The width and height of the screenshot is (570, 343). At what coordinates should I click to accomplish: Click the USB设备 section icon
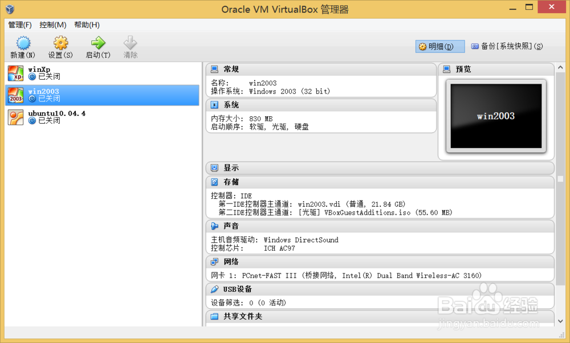[214, 289]
